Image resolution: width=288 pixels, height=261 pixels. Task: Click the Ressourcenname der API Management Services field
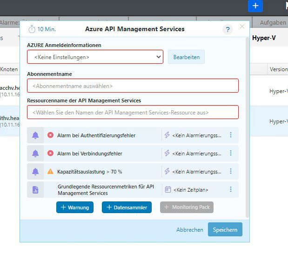[x=133, y=112]
